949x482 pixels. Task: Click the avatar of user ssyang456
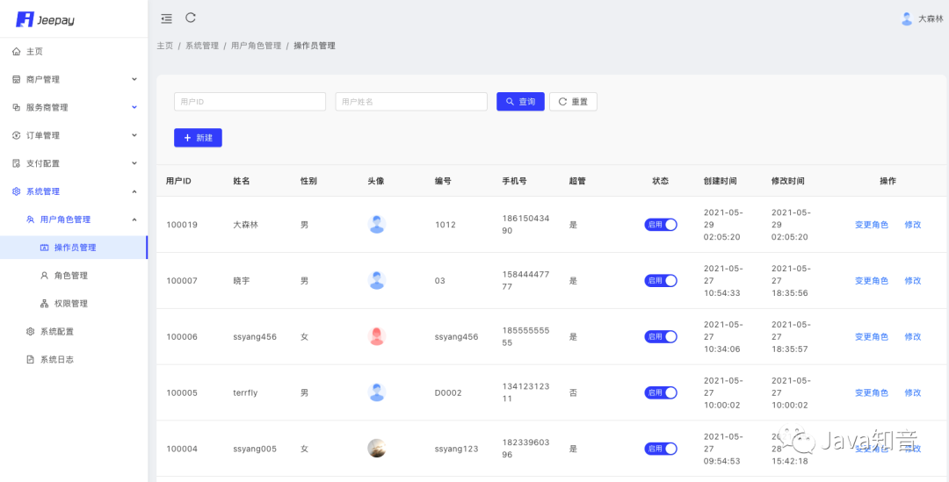click(x=376, y=336)
